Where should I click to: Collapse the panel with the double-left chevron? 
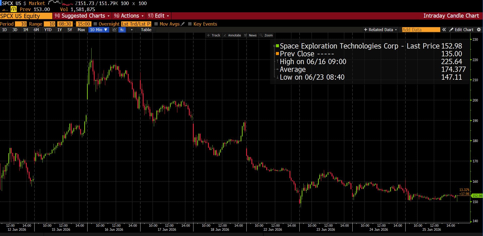click(444, 30)
